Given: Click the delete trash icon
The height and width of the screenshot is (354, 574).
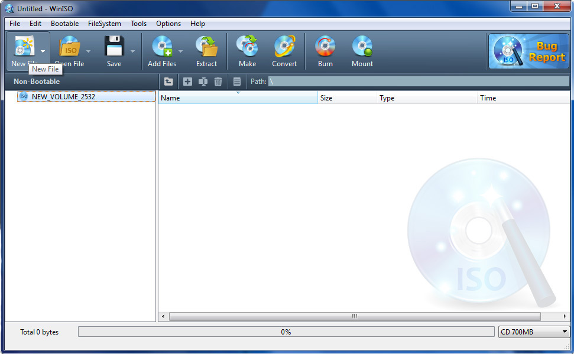Looking at the screenshot, I should click(218, 82).
